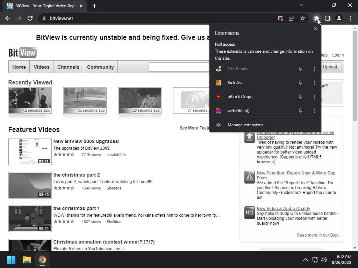This screenshot has width=358, height=268.
Task: Open the christmas part 1 title
Action: pyautogui.click(x=77, y=208)
